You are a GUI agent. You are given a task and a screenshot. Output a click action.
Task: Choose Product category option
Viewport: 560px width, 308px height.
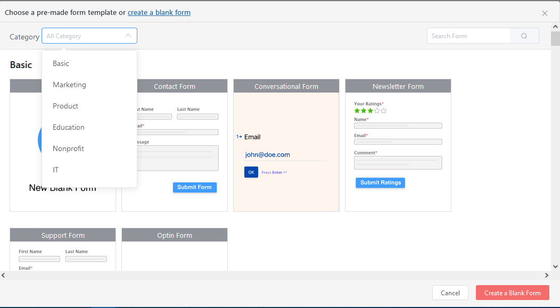(89, 106)
